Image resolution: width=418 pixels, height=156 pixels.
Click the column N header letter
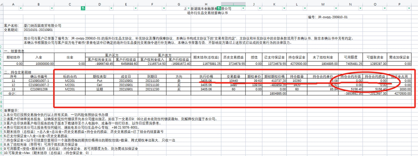pyautogui.click(x=351, y=4)
